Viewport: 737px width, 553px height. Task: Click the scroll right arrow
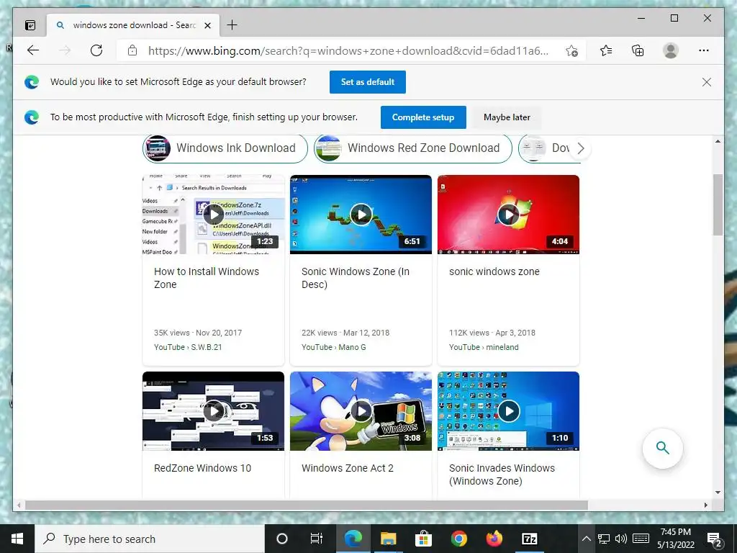(706, 505)
